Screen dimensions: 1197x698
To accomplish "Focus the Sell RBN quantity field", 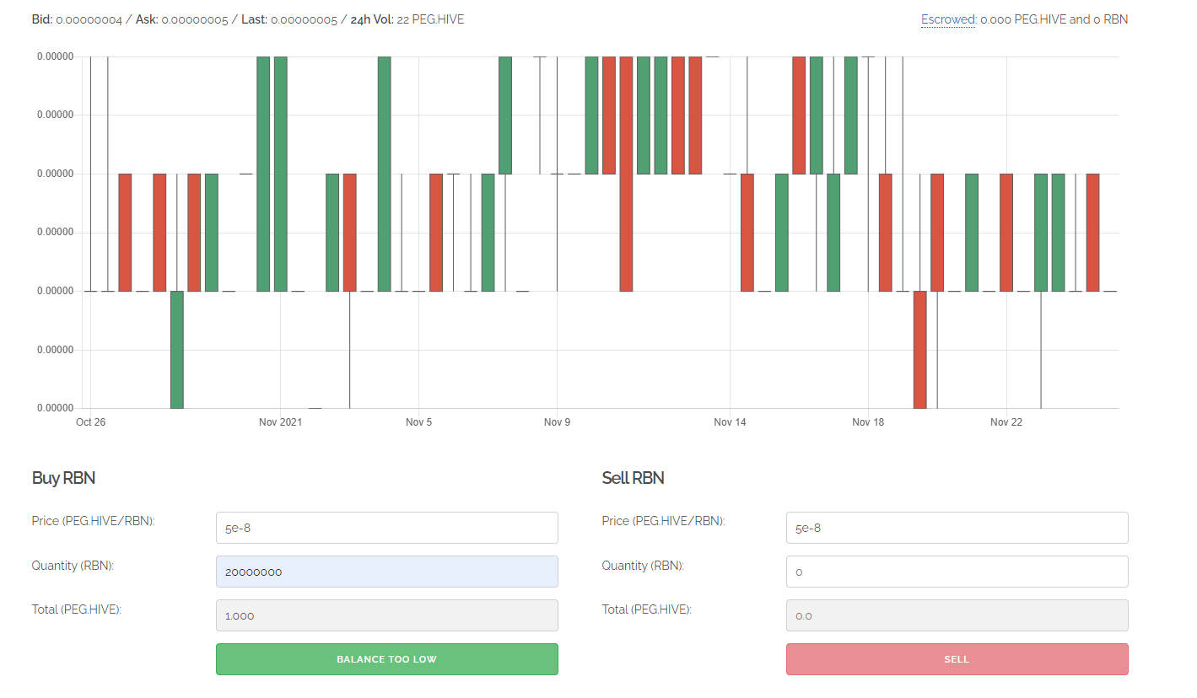I will tap(957, 572).
